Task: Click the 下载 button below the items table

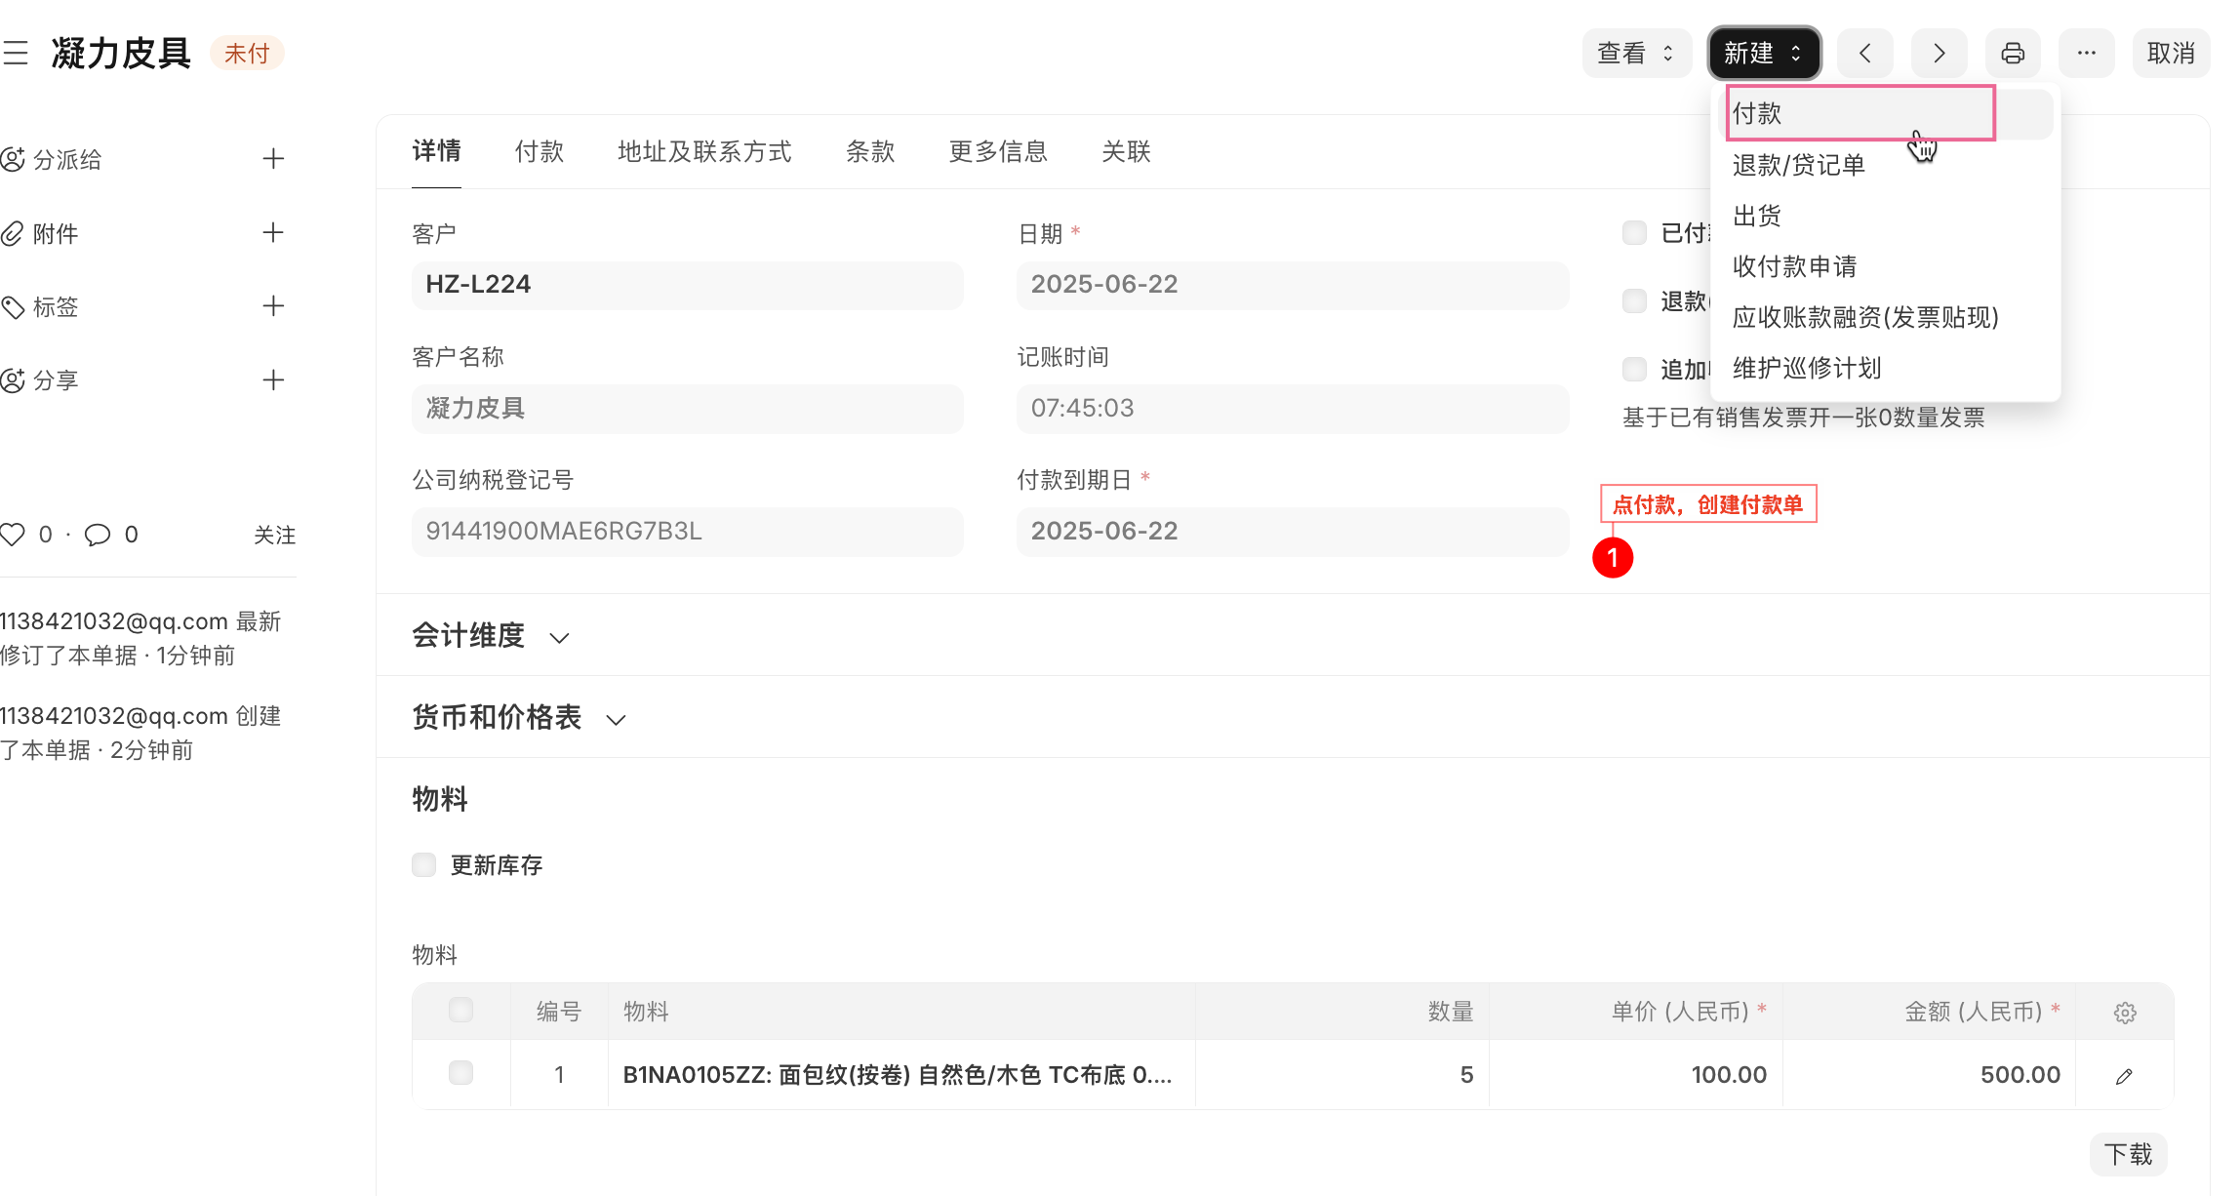Action: pos(2129,1154)
